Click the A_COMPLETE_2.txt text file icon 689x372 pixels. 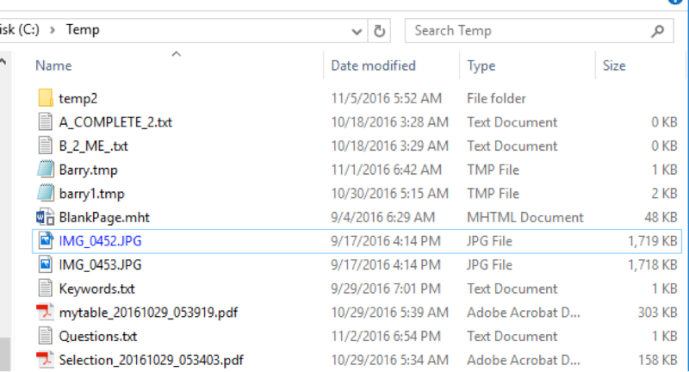point(46,121)
